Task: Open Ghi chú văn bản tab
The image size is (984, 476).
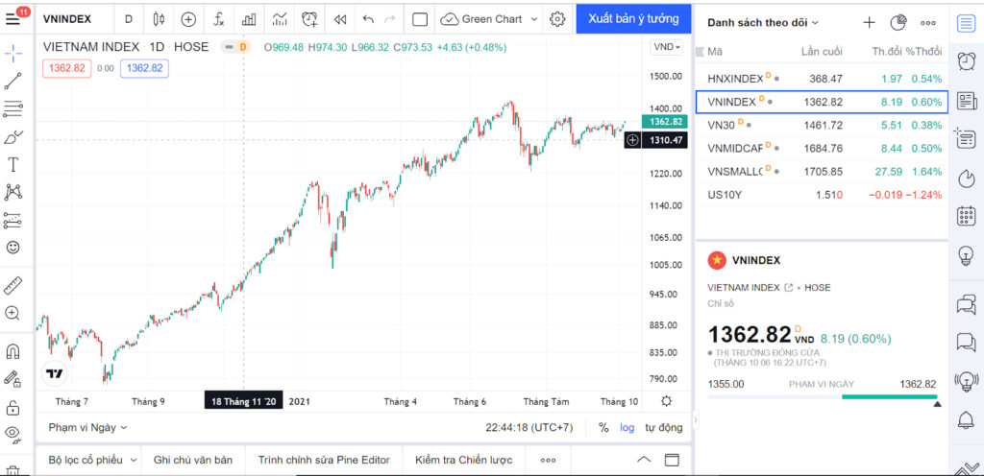Action: point(192,460)
